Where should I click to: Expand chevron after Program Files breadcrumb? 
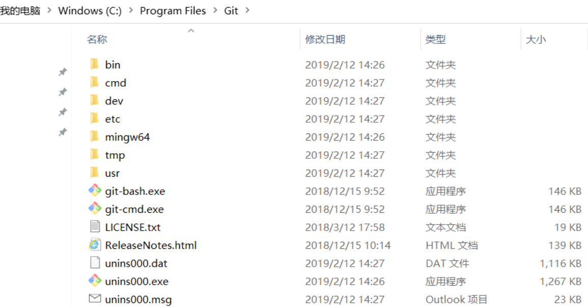tap(215, 11)
